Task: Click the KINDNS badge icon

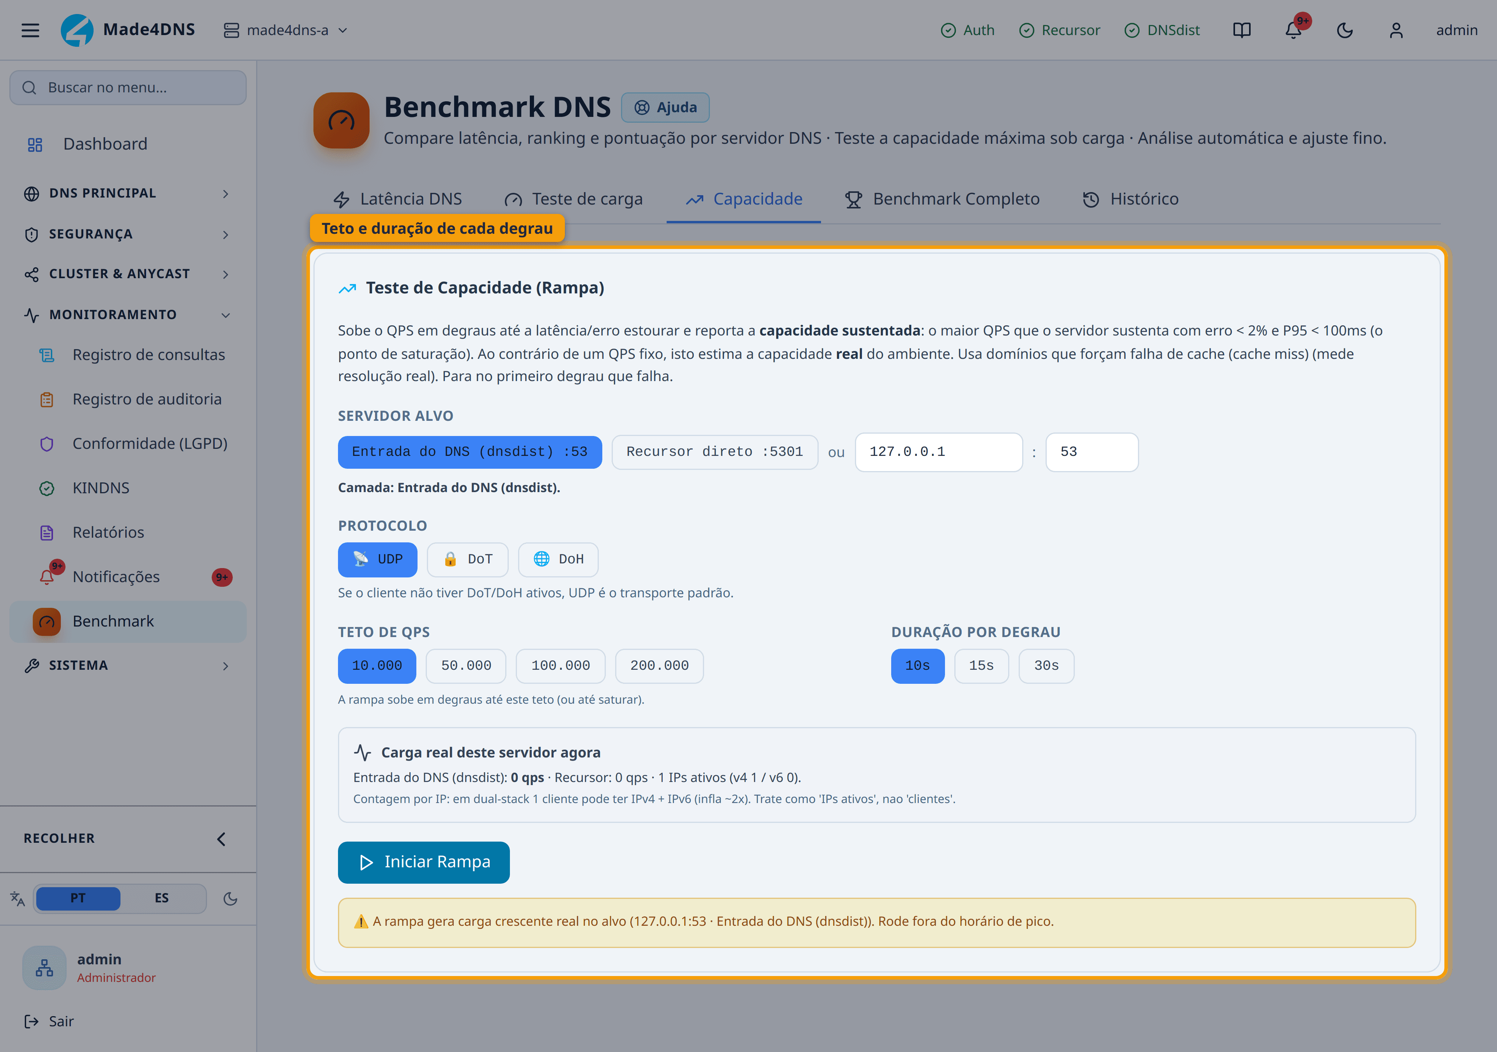Action: [x=46, y=488]
